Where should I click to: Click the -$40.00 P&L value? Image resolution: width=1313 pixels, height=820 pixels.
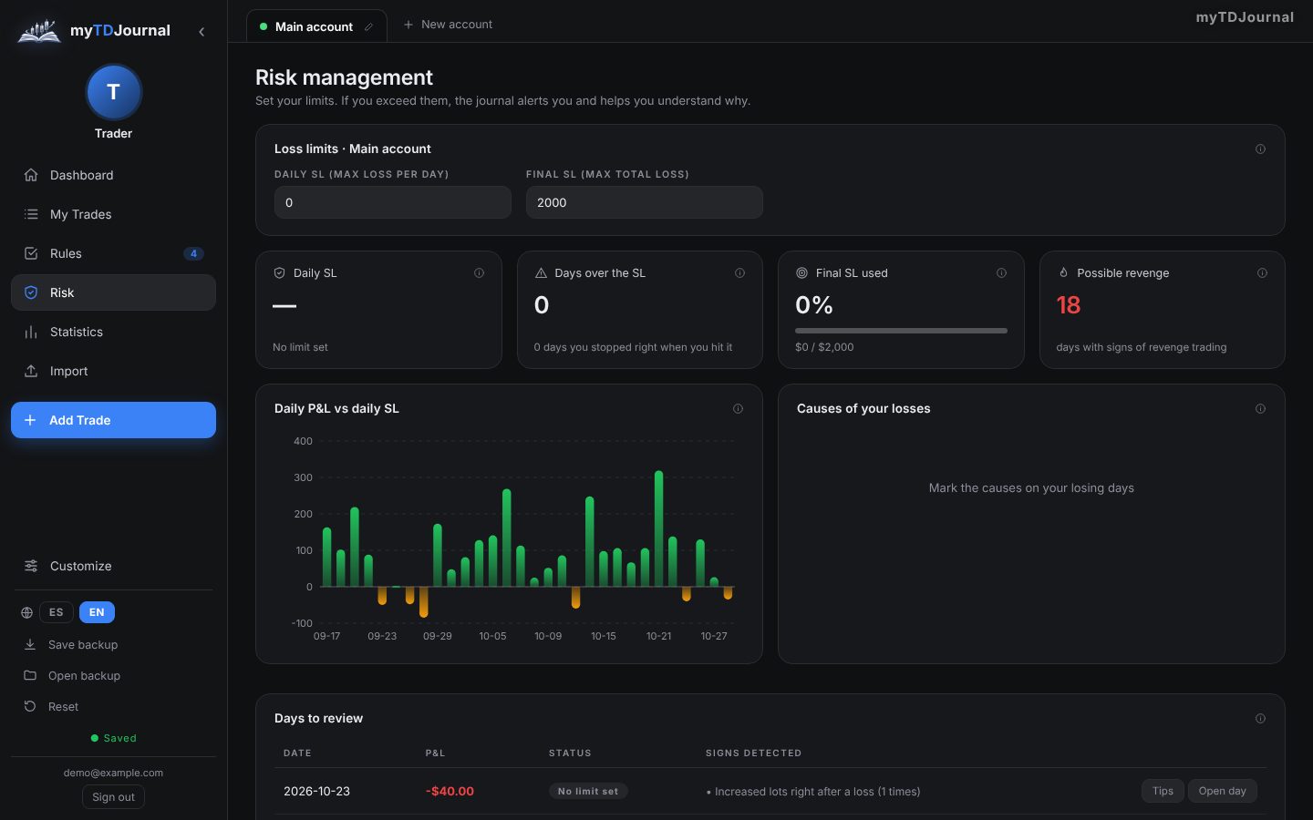[450, 791]
